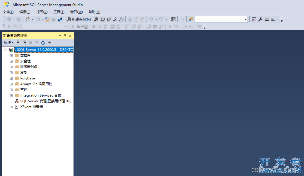304x176 pixels.
Task: Click the Save single-disk icon
Action: pos(54,19)
